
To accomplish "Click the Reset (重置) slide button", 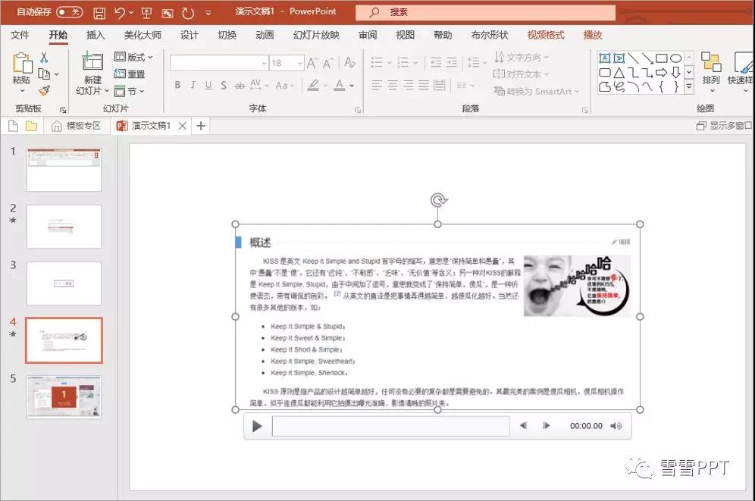I will (130, 74).
